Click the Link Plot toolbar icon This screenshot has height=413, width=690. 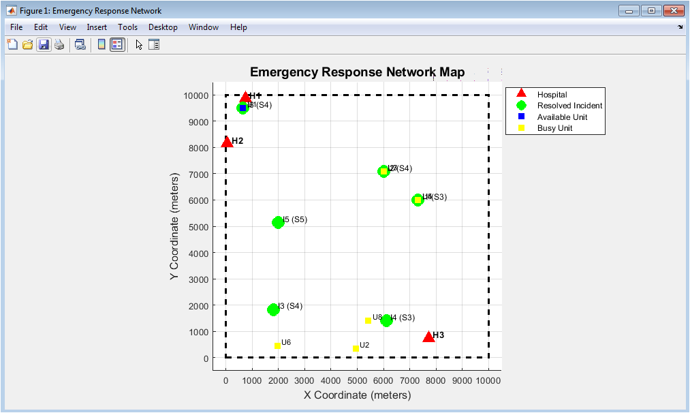[x=80, y=45]
